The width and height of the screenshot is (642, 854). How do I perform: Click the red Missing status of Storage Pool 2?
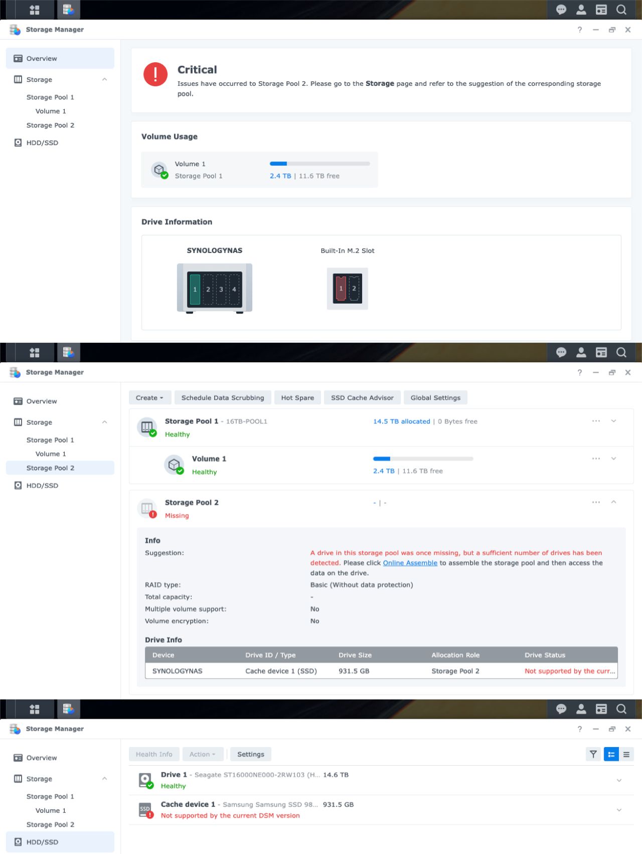[x=177, y=516]
